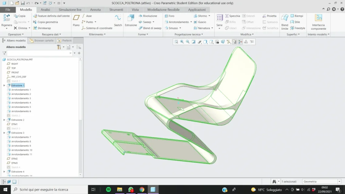The height and width of the screenshot is (194, 345).
Task: Click the Specchia mirror tool
Action: [x=232, y=16]
